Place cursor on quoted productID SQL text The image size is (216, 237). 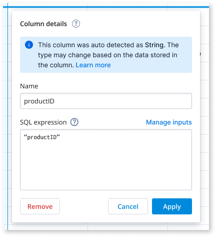point(42,137)
